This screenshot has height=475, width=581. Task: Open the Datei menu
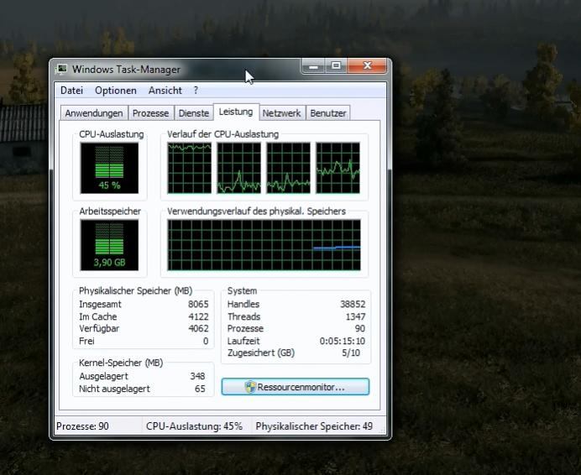tap(71, 91)
